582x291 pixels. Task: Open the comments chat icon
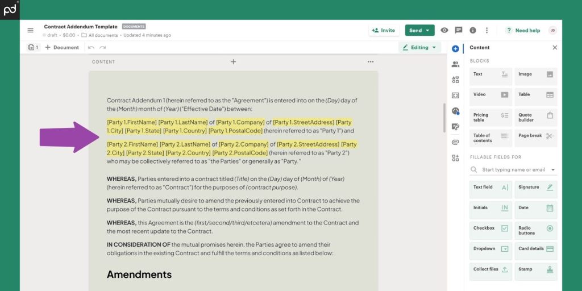pos(459,30)
